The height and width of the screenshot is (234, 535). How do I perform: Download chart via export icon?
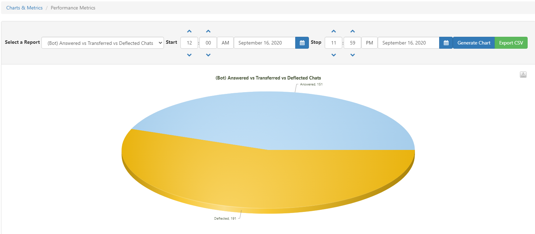[x=523, y=75]
